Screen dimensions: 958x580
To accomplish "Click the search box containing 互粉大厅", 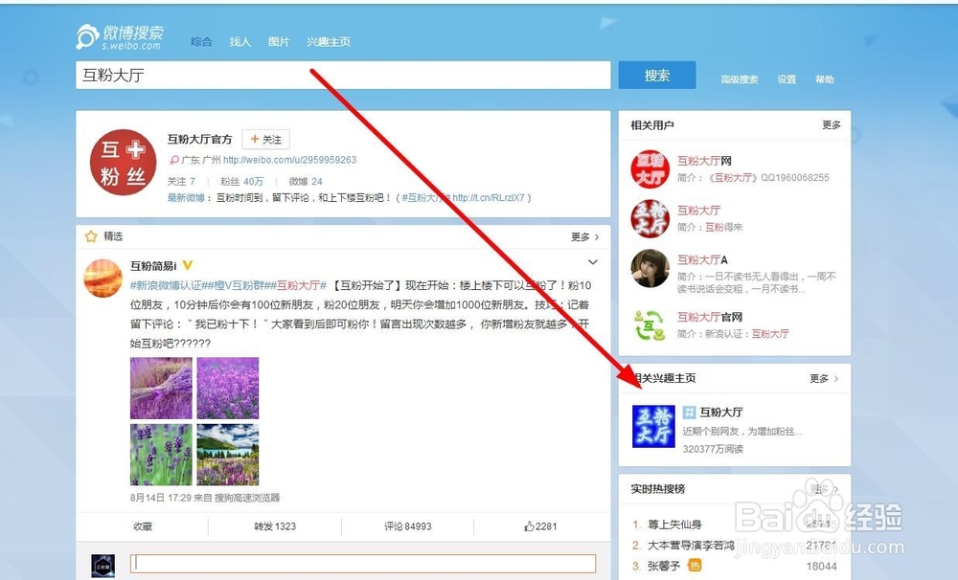I will (343, 75).
